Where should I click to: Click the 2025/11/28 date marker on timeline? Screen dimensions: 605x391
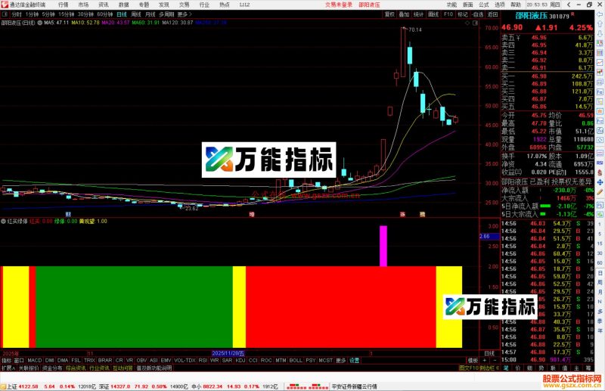(x=228, y=353)
